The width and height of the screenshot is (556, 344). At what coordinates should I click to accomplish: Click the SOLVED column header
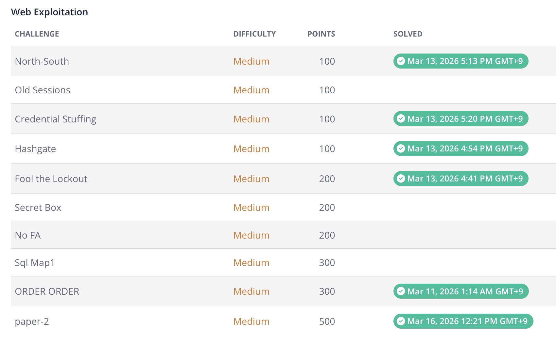408,34
